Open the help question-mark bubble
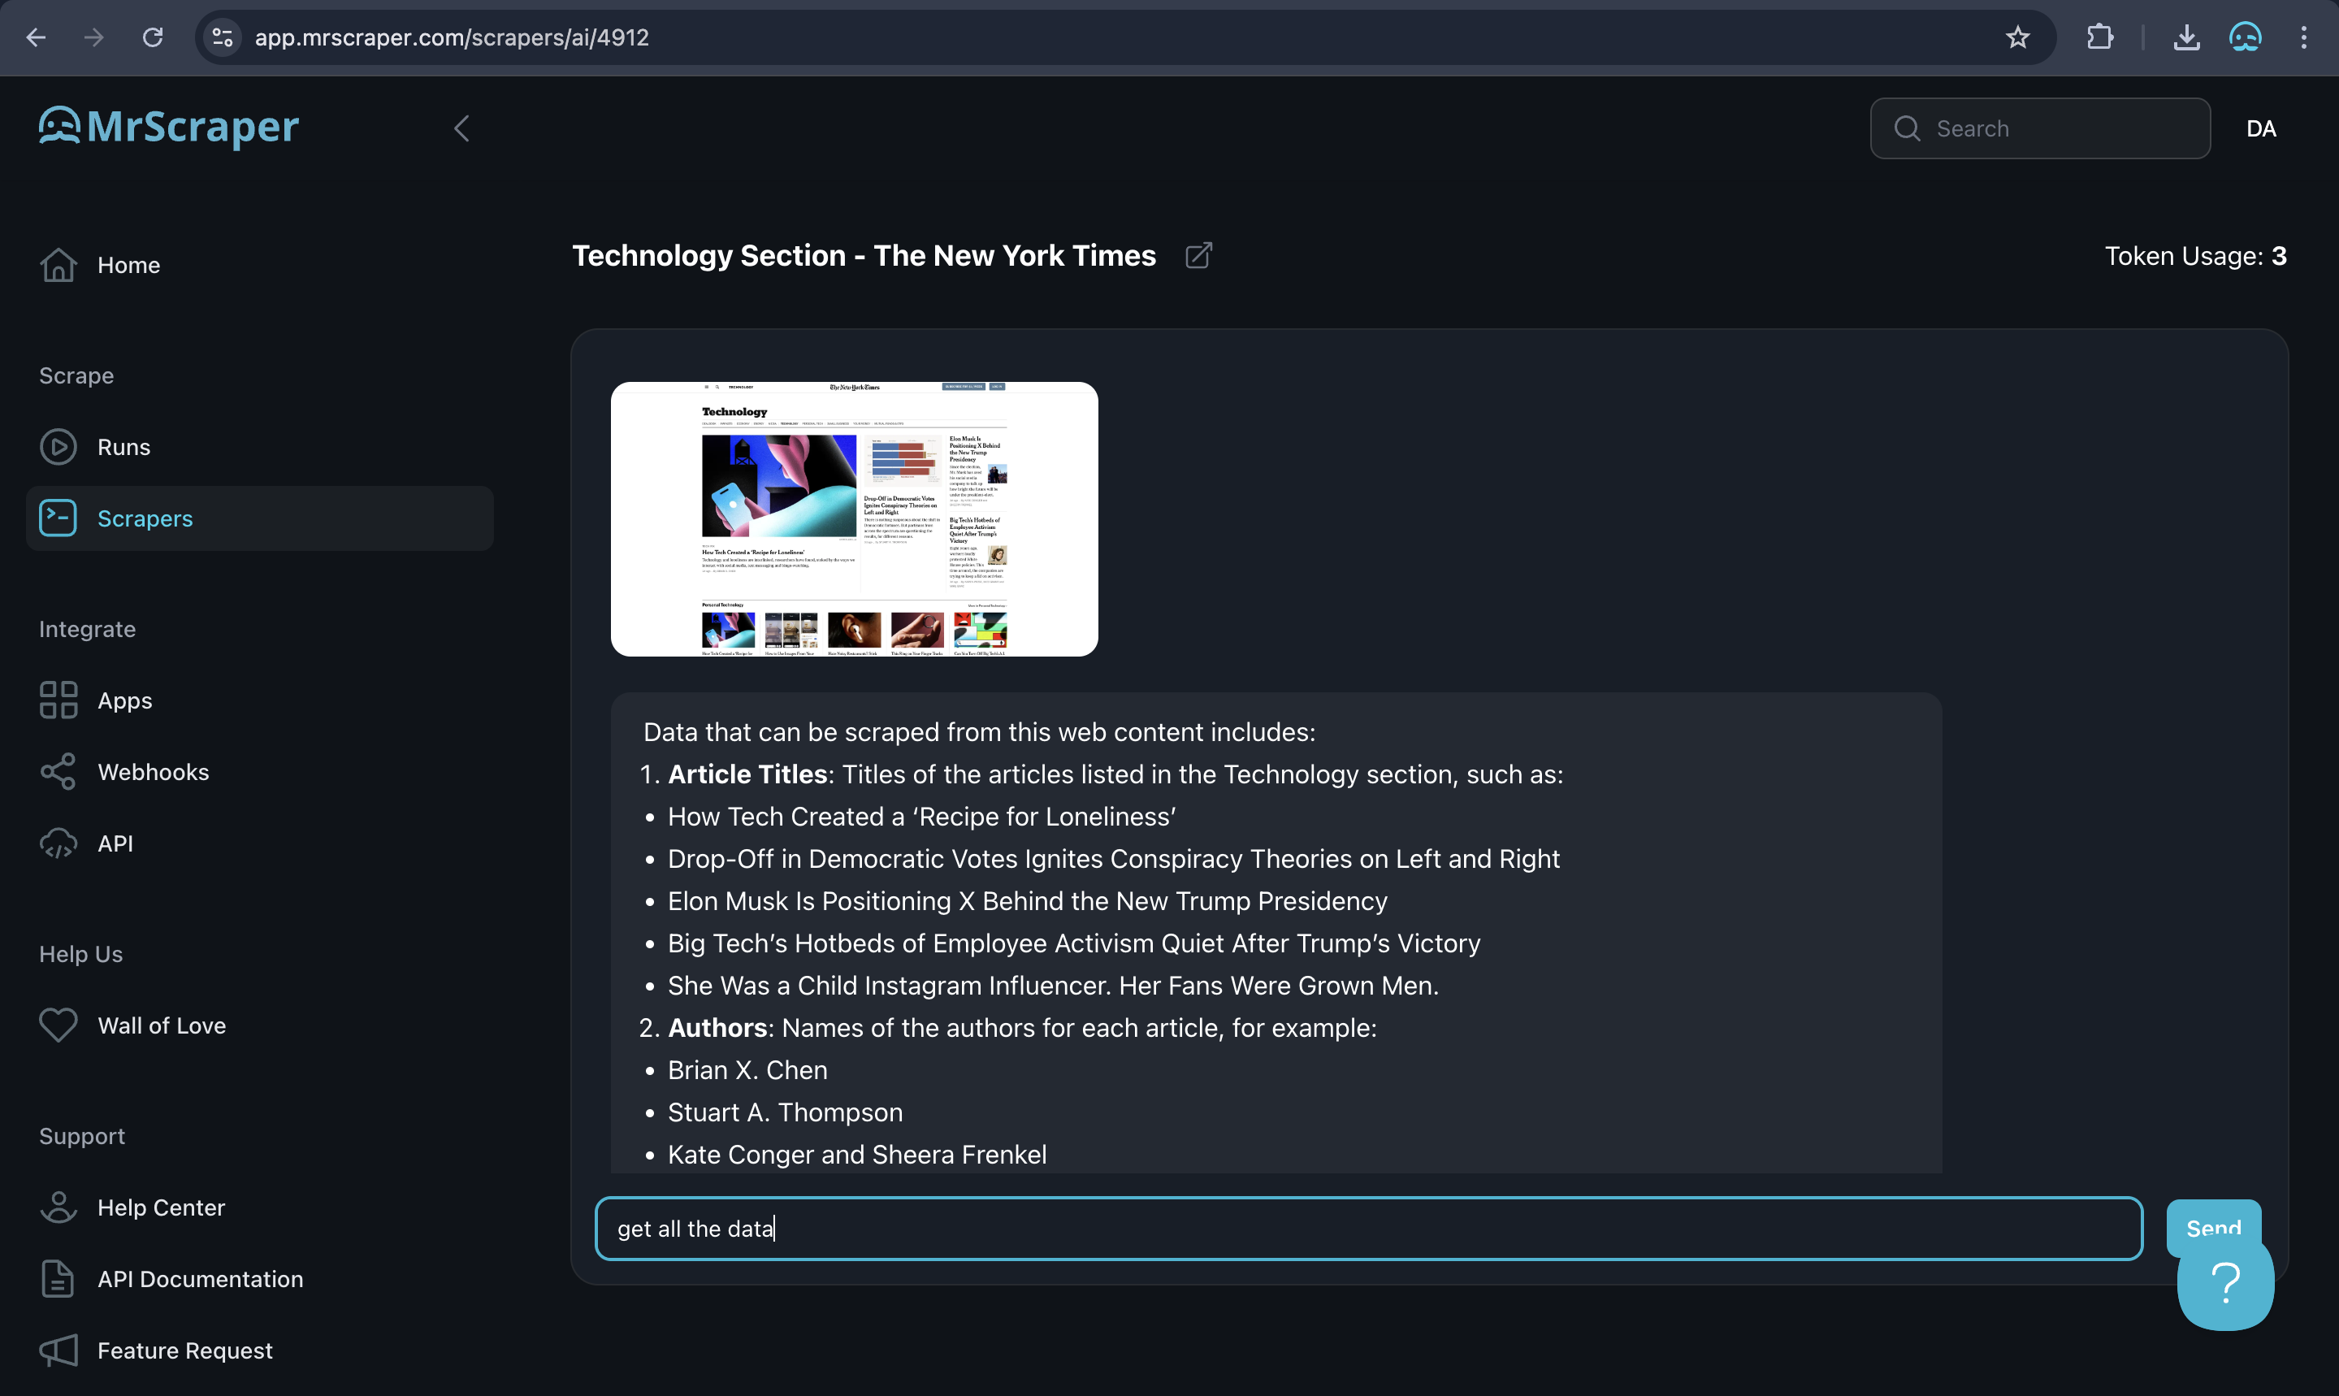 pyautogui.click(x=2225, y=1283)
